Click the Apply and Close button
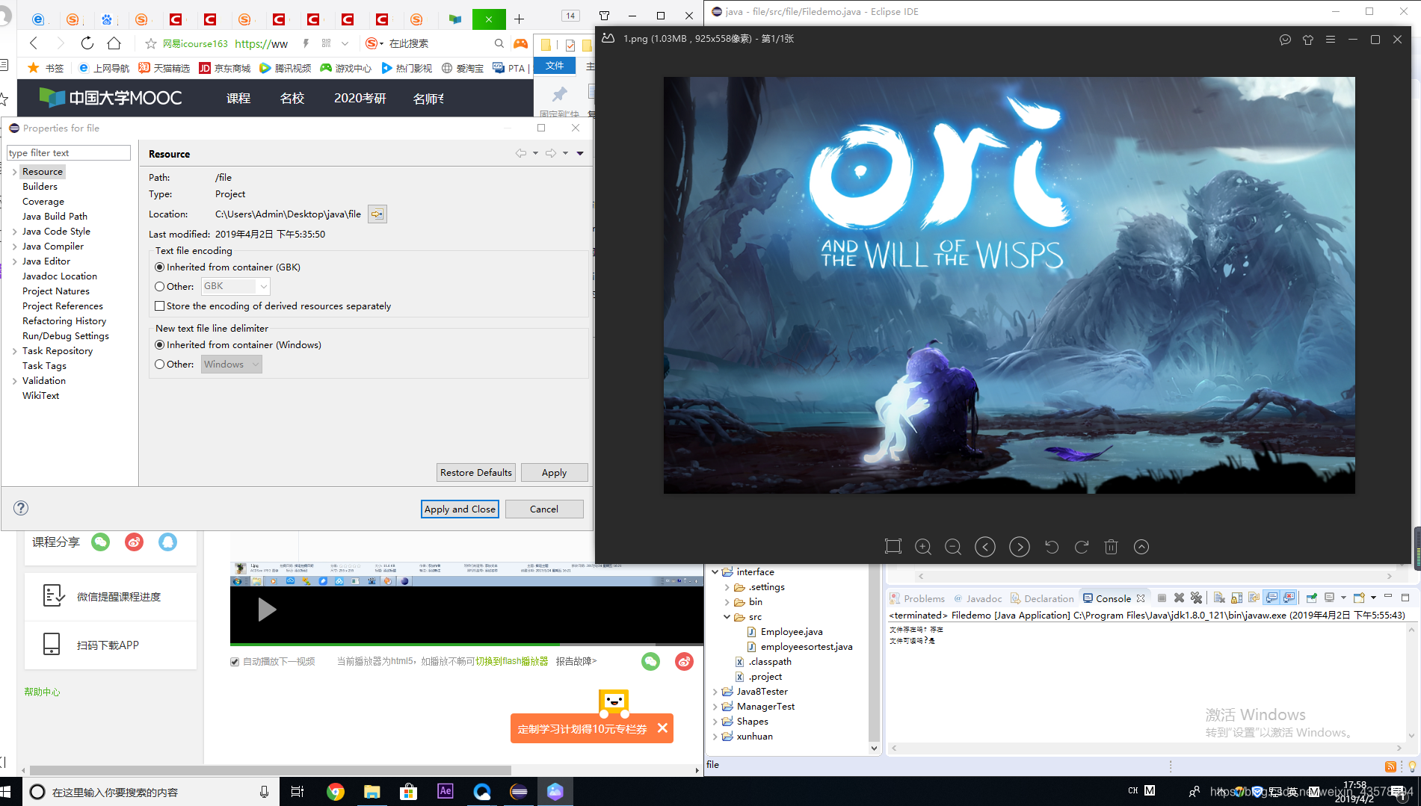 [460, 509]
